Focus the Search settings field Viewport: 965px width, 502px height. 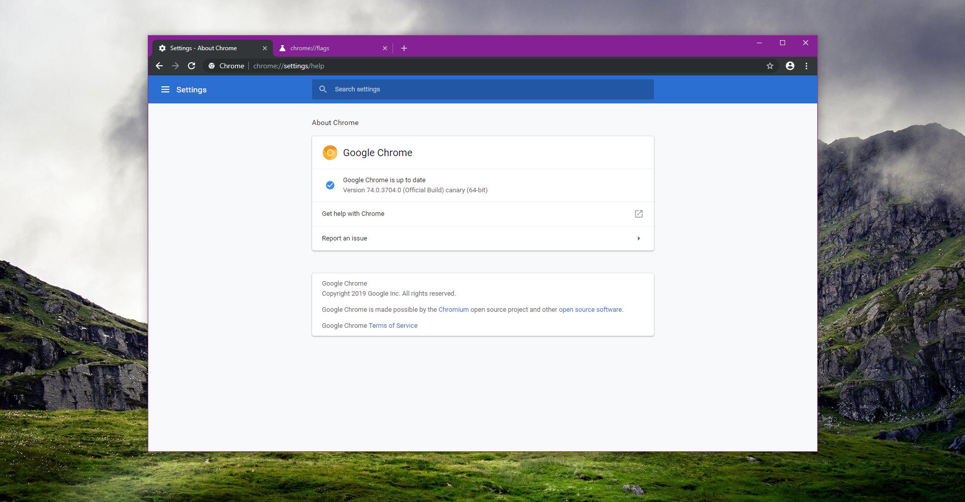coord(482,89)
